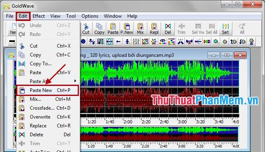
Task: Open the Tool menu
Action: tap(71, 16)
